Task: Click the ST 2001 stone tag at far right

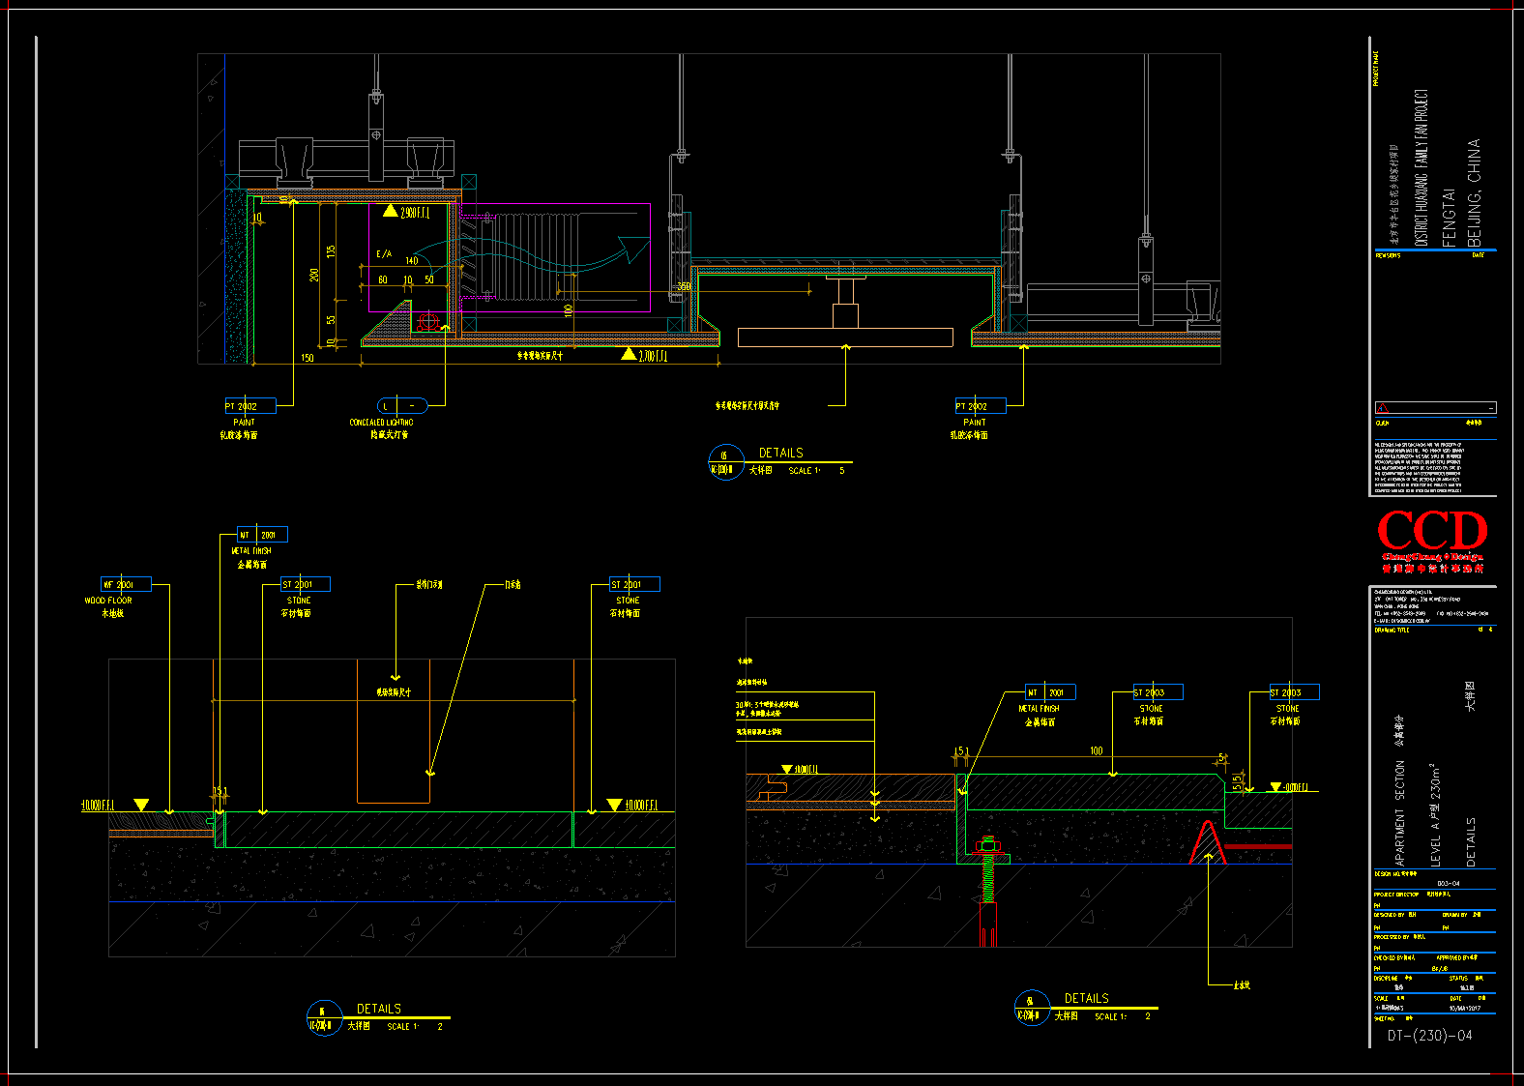Action: (x=634, y=584)
